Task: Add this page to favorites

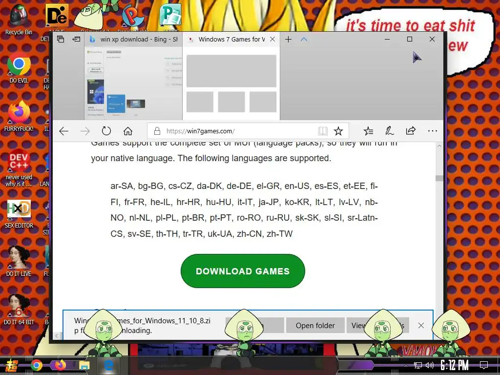Action: click(x=338, y=131)
